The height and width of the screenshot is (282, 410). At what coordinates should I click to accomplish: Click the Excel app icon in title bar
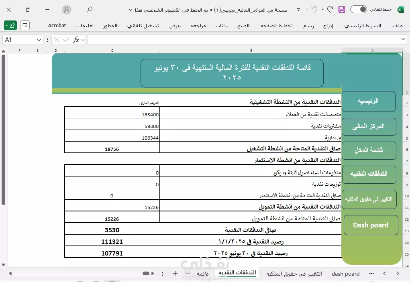tap(400, 10)
